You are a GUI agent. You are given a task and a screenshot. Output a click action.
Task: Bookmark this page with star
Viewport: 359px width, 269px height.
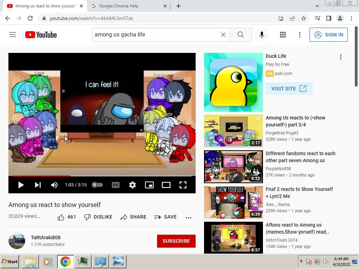[304, 18]
